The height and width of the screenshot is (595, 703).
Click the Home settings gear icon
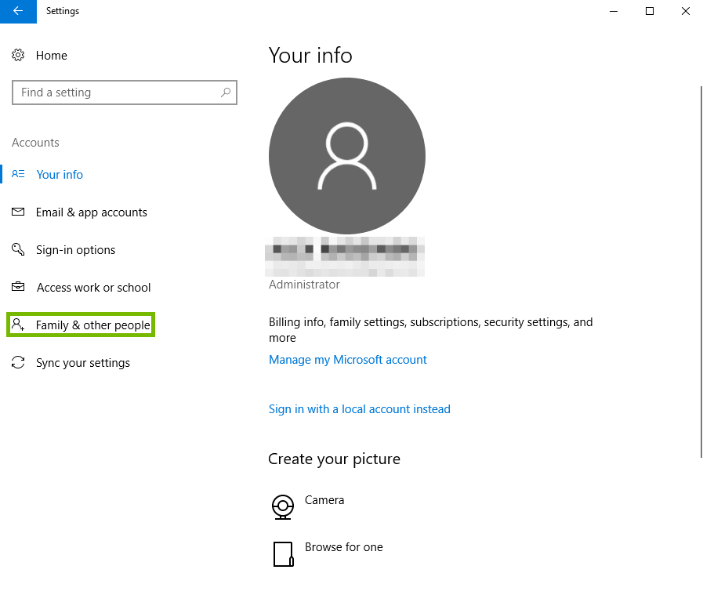point(18,55)
